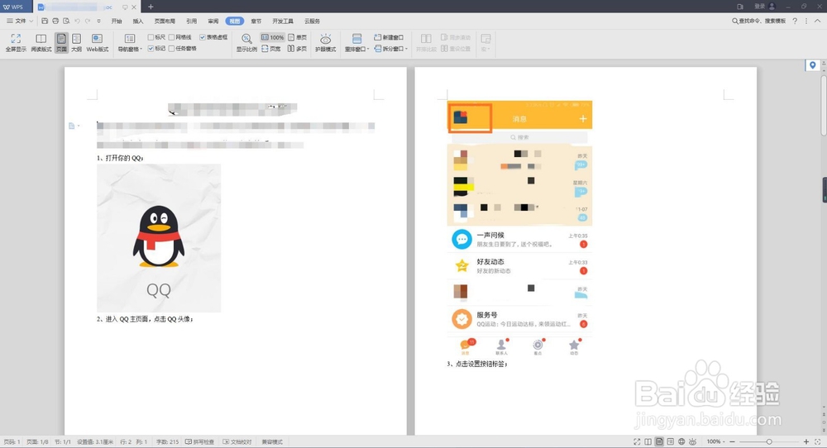Image resolution: width=827 pixels, height=448 pixels.
Task: Click New Window (新建窗口)
Action: (x=389, y=37)
